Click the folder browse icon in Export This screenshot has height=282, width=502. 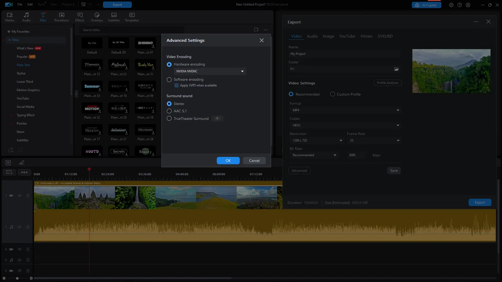click(396, 69)
